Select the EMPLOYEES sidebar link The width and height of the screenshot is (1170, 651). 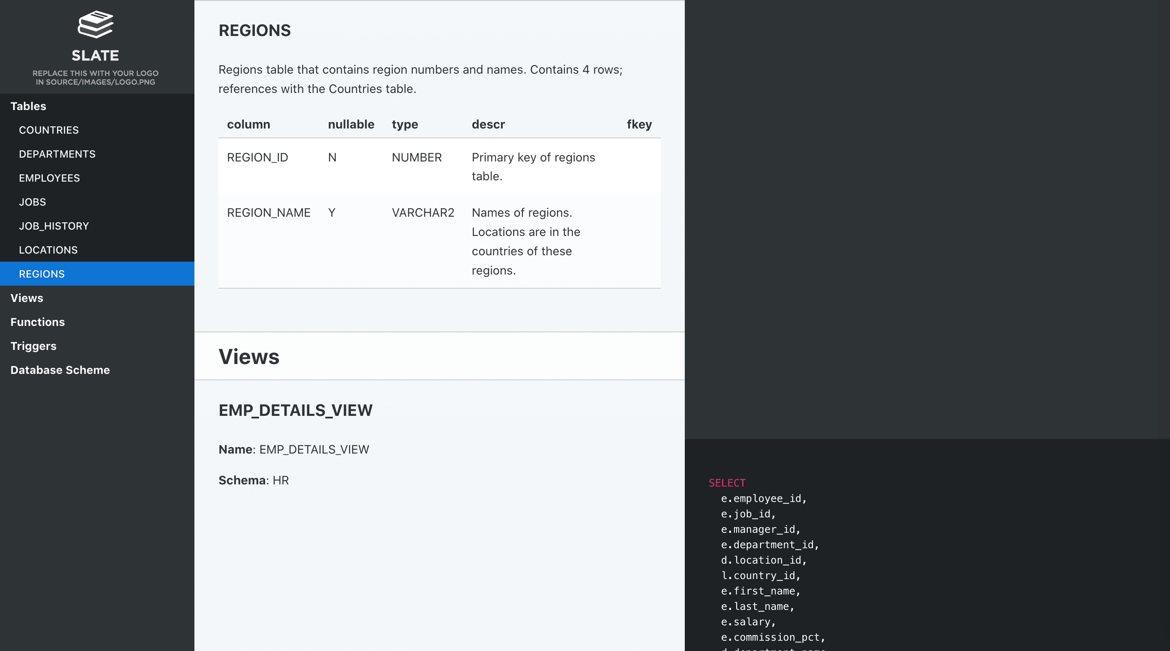point(50,178)
